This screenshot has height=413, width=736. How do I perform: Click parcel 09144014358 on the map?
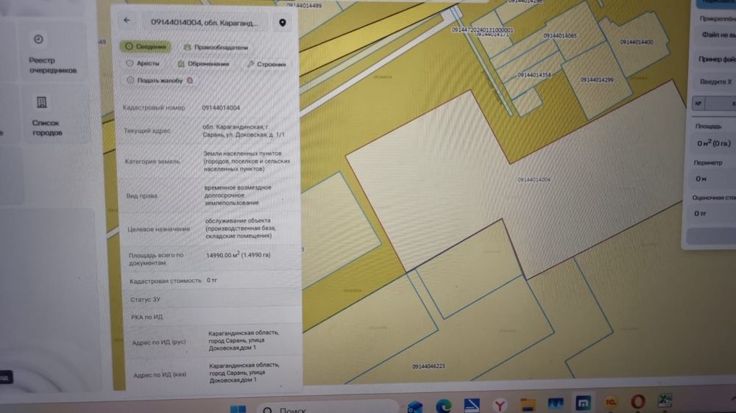pyautogui.click(x=534, y=75)
